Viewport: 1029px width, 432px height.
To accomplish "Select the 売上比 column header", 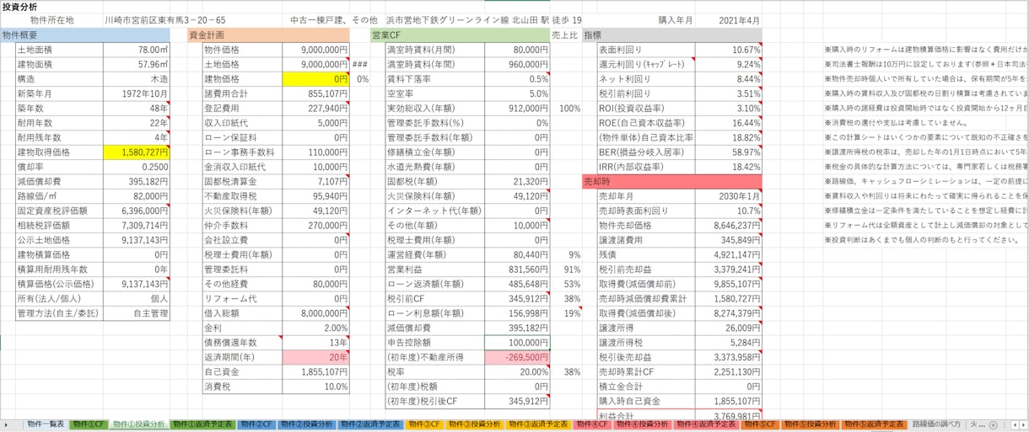I will 565,35.
